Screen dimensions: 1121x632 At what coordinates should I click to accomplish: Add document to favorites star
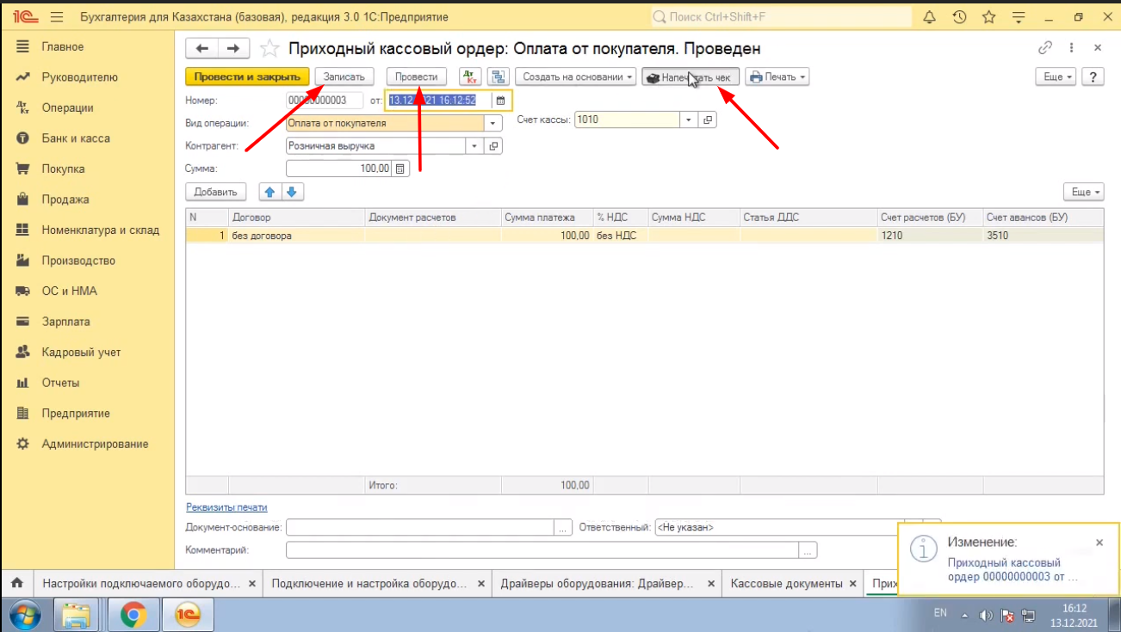[x=269, y=49]
